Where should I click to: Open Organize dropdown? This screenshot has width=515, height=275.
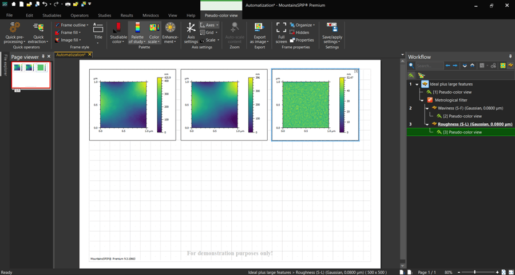pyautogui.click(x=302, y=25)
